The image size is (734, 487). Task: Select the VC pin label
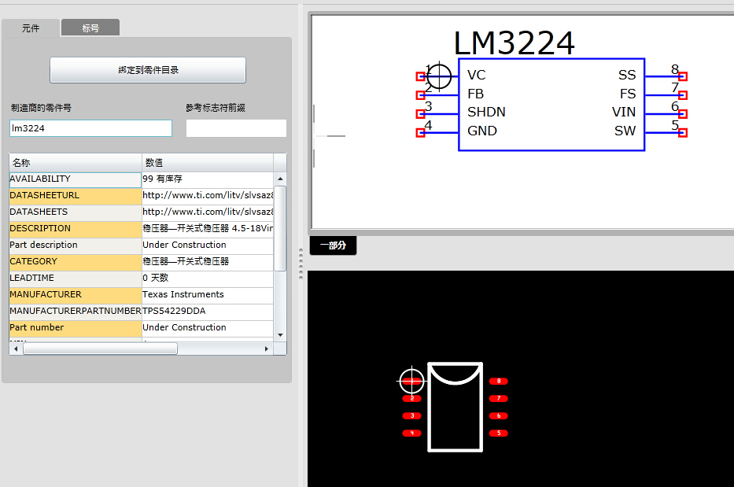coord(477,75)
